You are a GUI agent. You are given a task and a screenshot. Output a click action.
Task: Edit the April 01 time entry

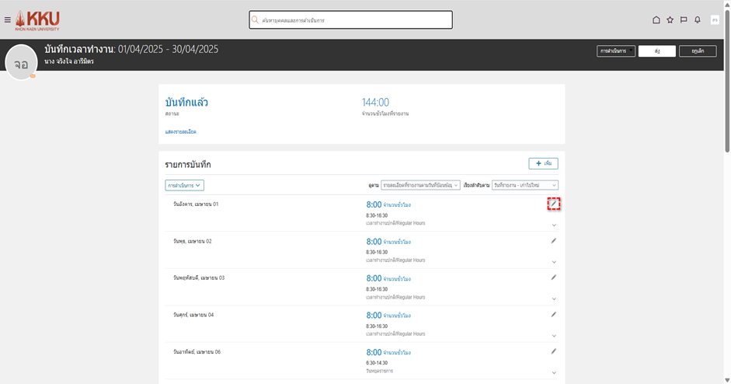pyautogui.click(x=554, y=204)
